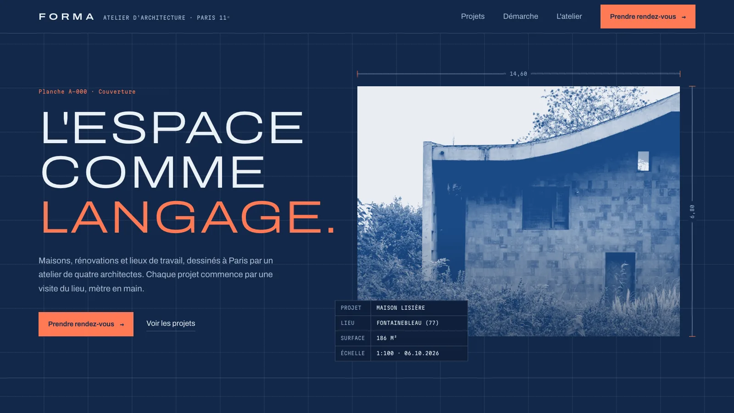The image size is (734, 413).
Task: Click the headline word L'ESPACE
Action: pos(172,128)
